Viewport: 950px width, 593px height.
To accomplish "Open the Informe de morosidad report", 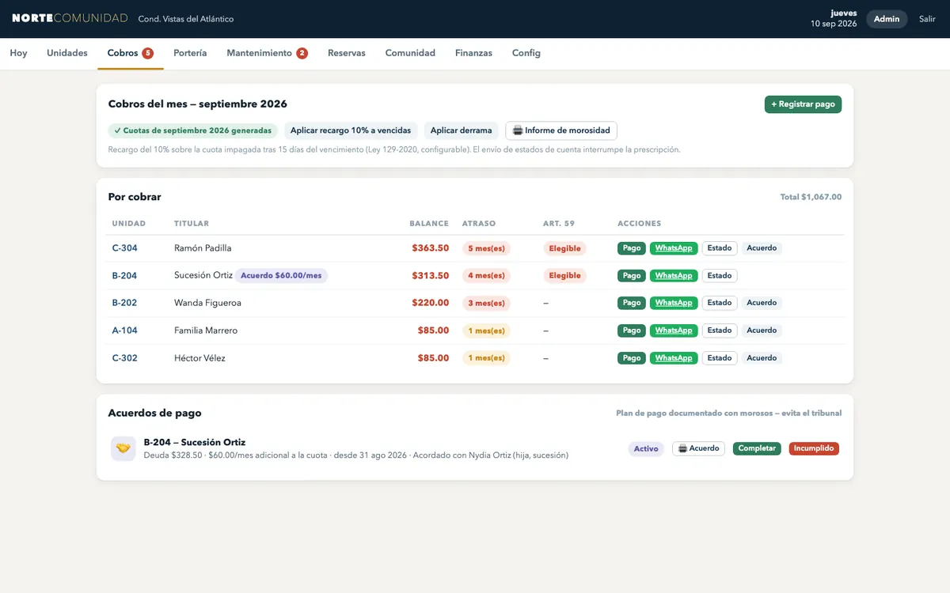I will click(x=561, y=130).
